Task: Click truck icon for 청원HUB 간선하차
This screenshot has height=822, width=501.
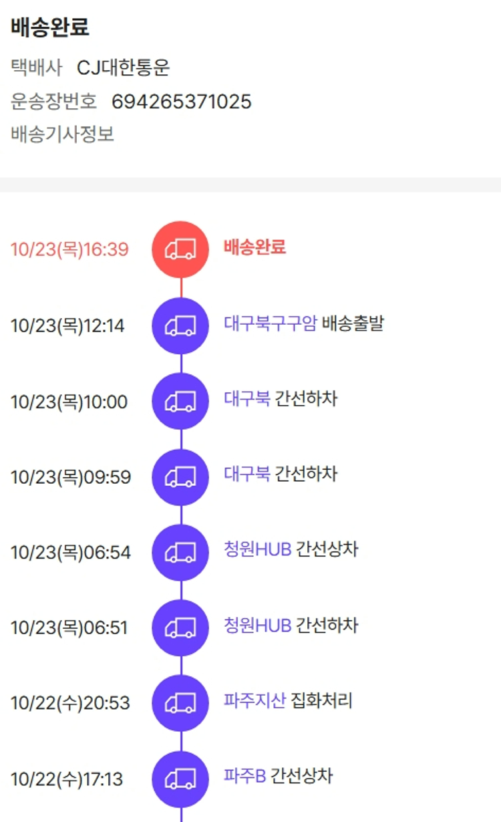Action: point(180,628)
